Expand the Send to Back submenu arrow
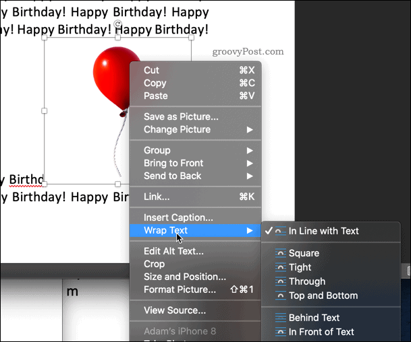The height and width of the screenshot is (342, 411). tap(250, 176)
